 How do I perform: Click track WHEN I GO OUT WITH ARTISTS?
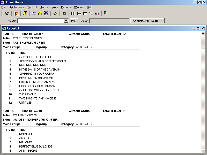pyautogui.click(x=39, y=90)
